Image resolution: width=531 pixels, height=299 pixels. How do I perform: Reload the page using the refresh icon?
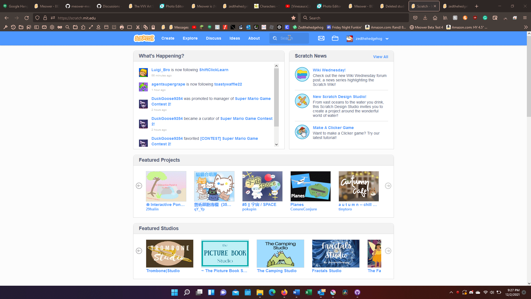(27, 18)
